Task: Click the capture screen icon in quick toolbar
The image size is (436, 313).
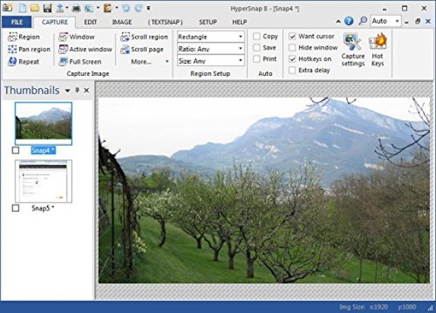Action: pyautogui.click(x=89, y=8)
